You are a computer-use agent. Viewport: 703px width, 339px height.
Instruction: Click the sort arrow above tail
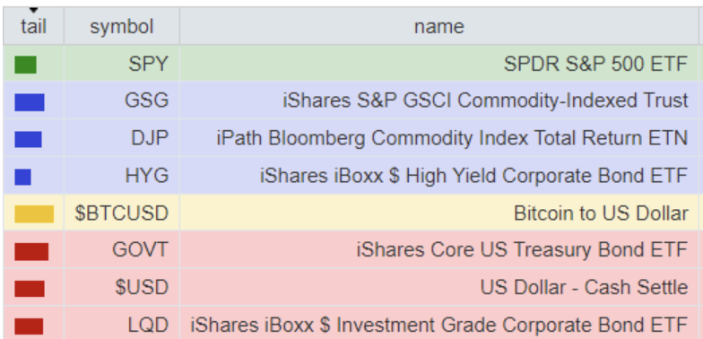click(34, 11)
